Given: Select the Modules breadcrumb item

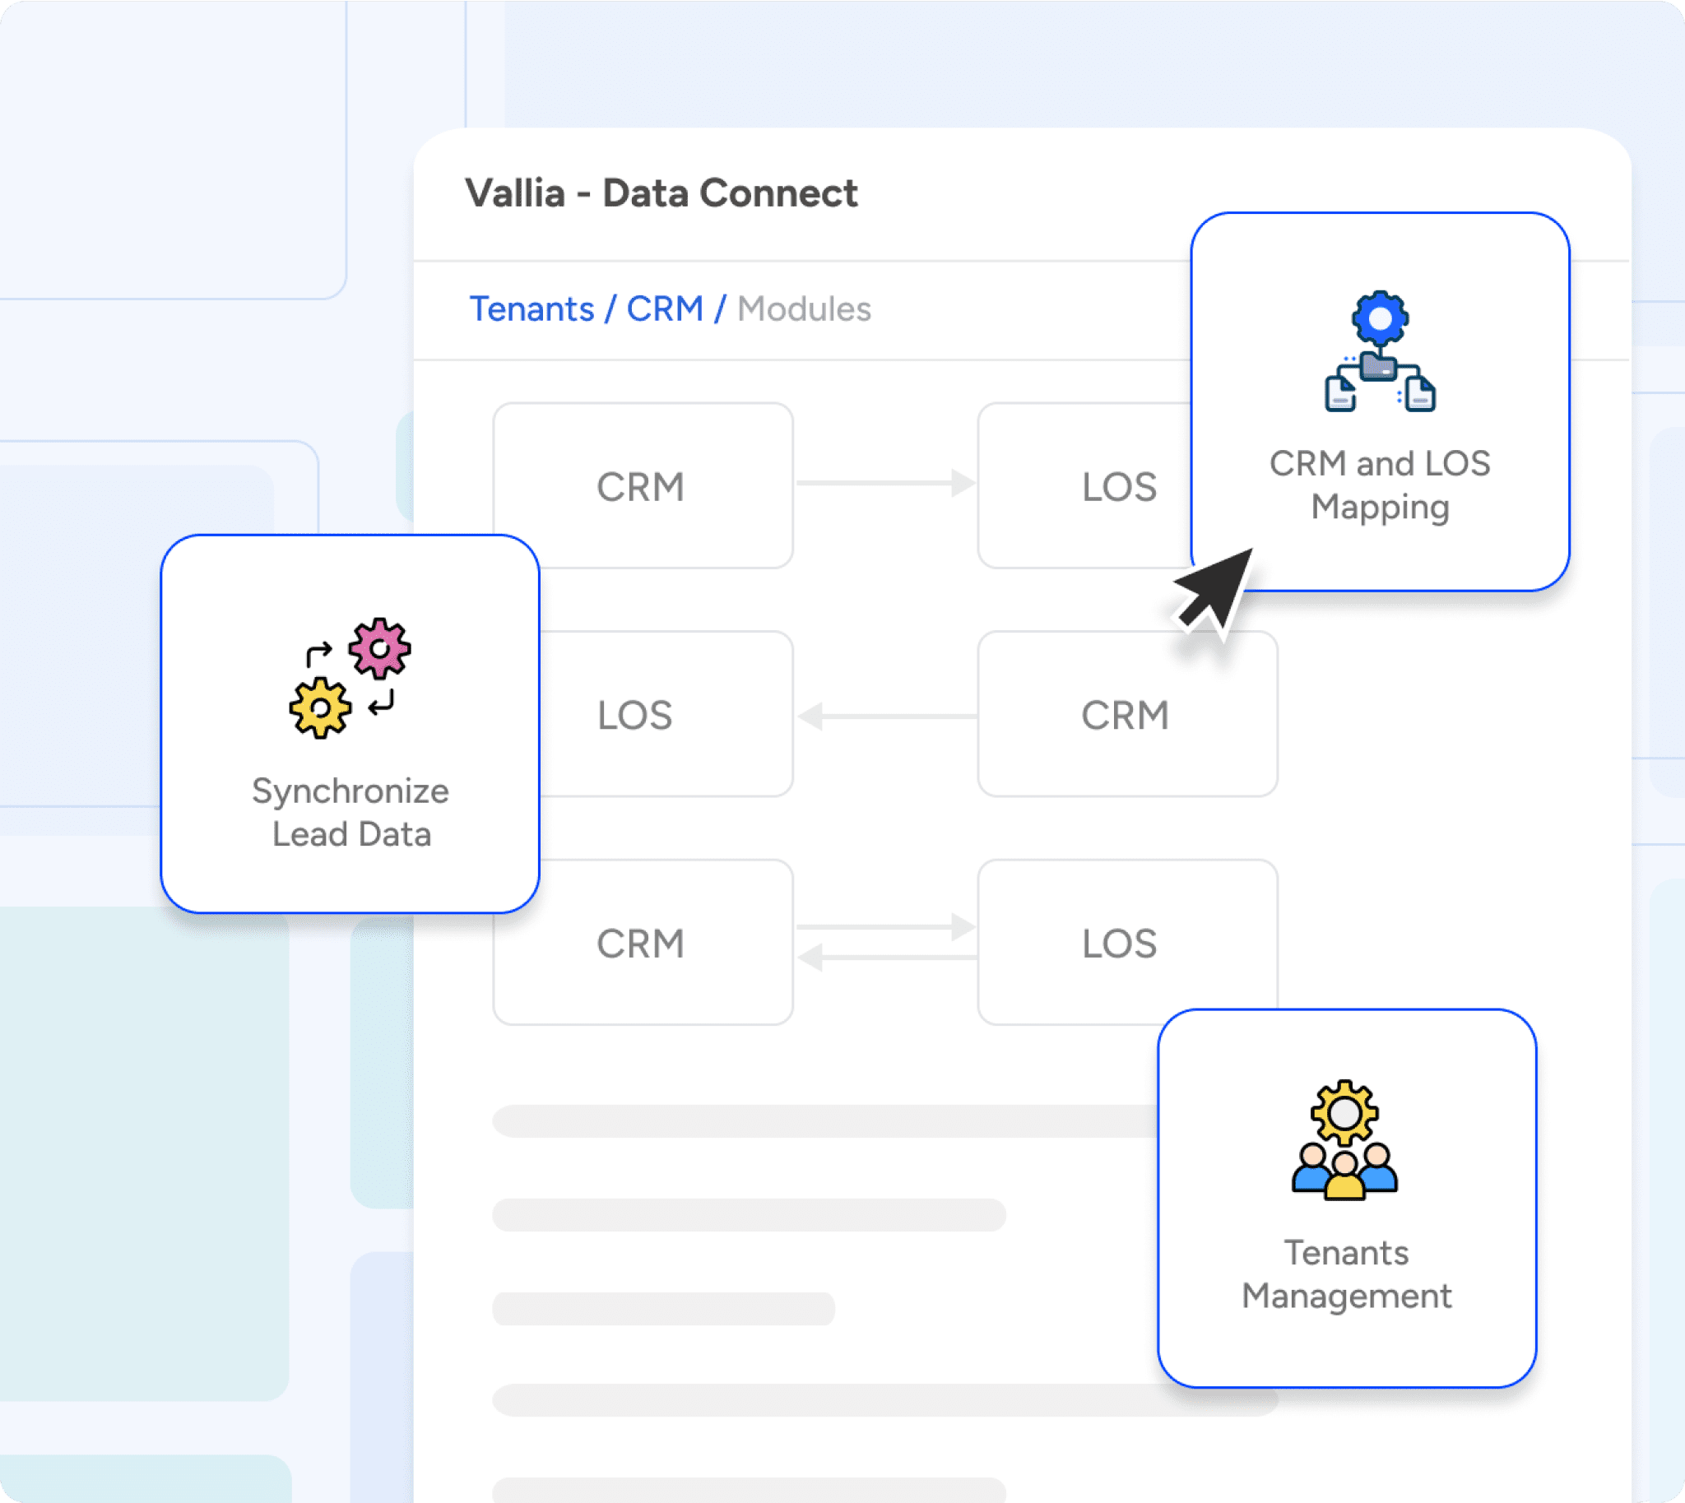Looking at the screenshot, I should pos(804,308).
